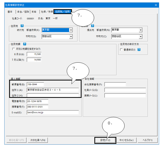
Task: Open help icon beside 住民税 group
Action: (22, 26)
